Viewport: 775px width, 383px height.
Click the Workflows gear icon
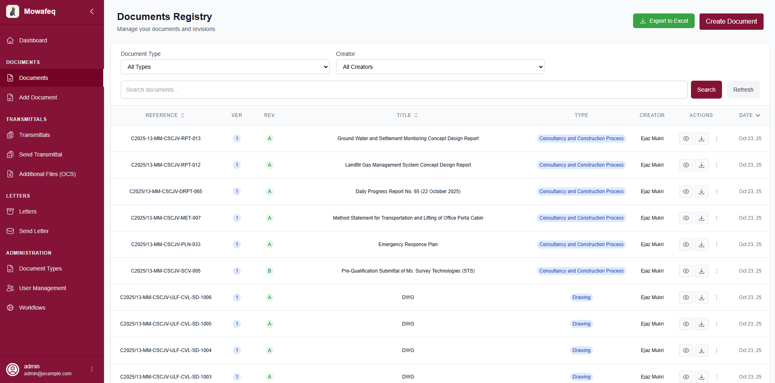[x=10, y=307]
